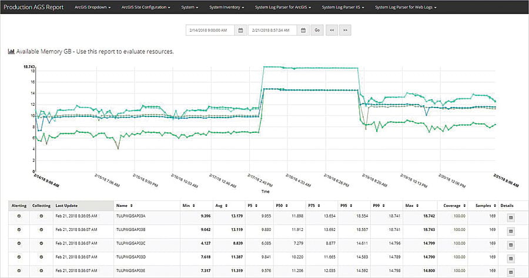529x278 pixels.
Task: Sort by the Samples column header
Action: coord(483,206)
